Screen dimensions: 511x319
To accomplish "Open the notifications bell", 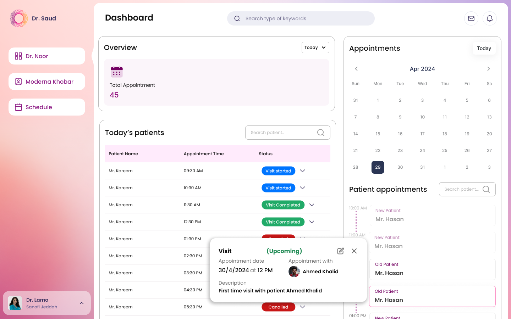I will 490,18.
